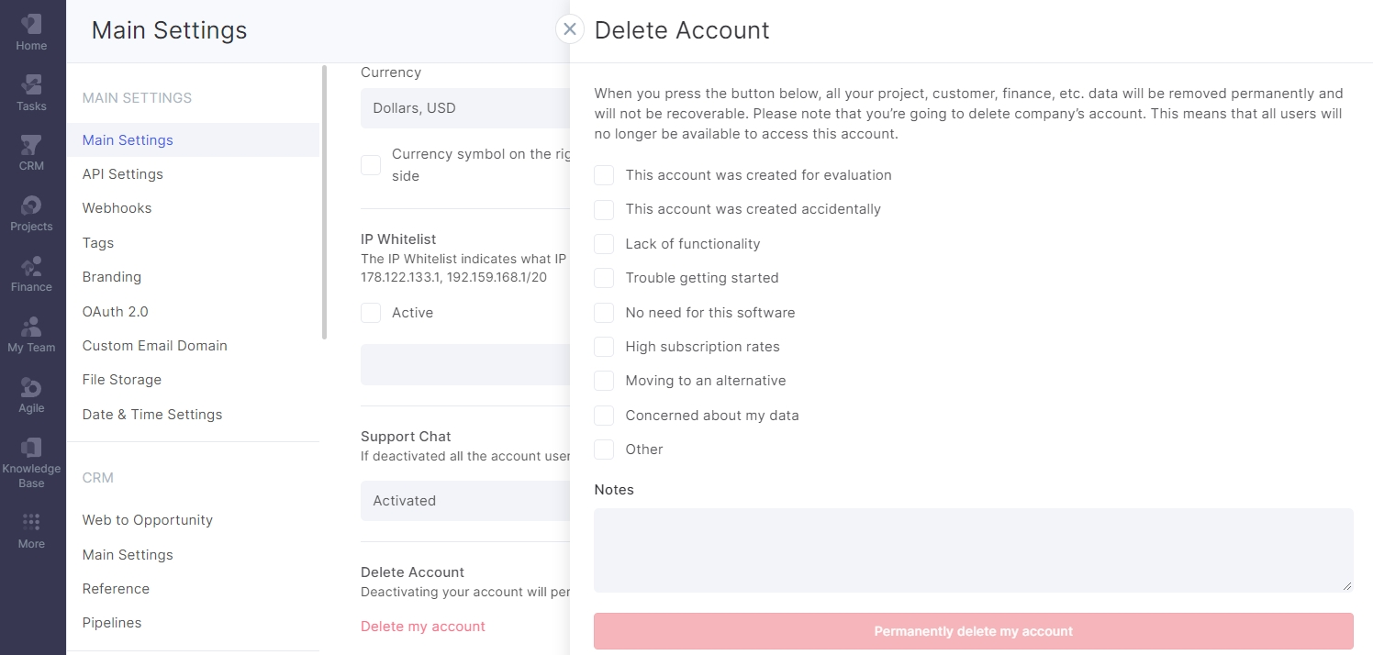Select Webhooks in settings menu
Viewport: 1373px width, 655px height.
tap(117, 208)
